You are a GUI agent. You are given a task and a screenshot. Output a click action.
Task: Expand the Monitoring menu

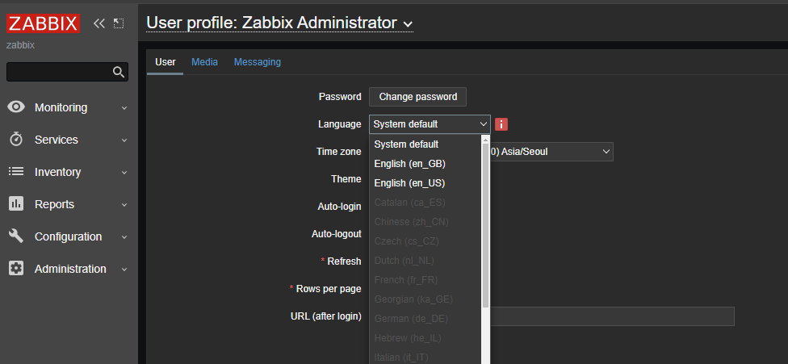124,108
